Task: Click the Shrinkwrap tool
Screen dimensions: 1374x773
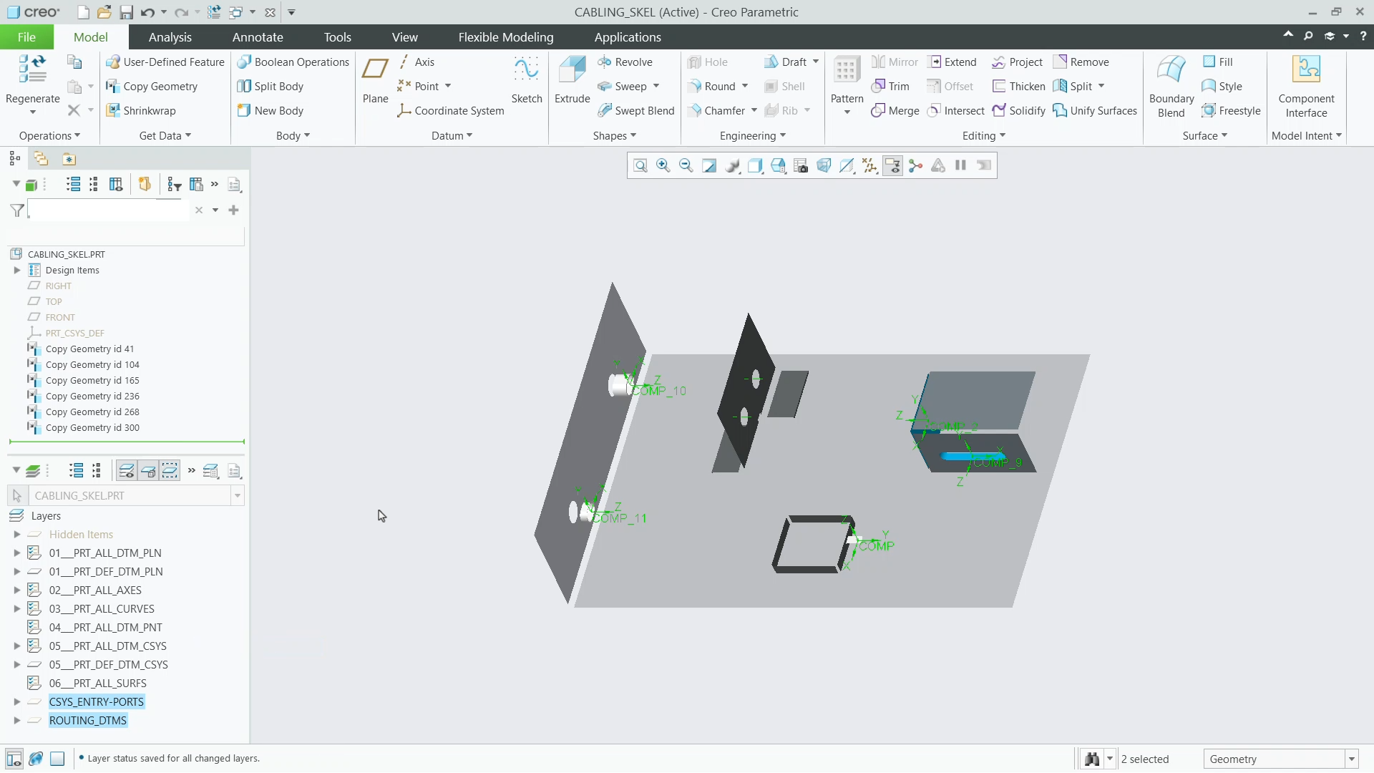Action: [x=141, y=110]
